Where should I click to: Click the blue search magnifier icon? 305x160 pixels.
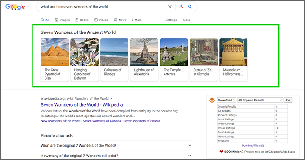point(190,7)
